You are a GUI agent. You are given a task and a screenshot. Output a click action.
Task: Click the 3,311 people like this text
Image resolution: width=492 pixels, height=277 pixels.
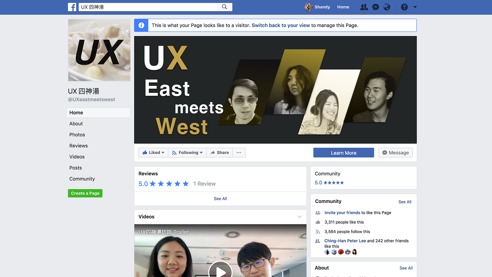pos(344,222)
